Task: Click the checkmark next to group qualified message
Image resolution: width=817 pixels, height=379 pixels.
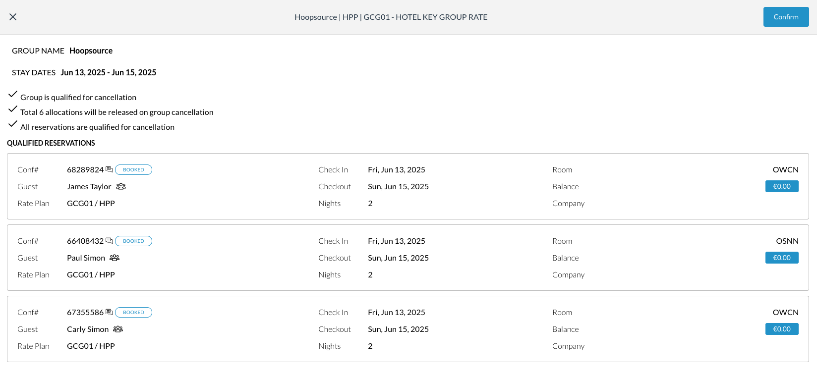Action: (13, 94)
